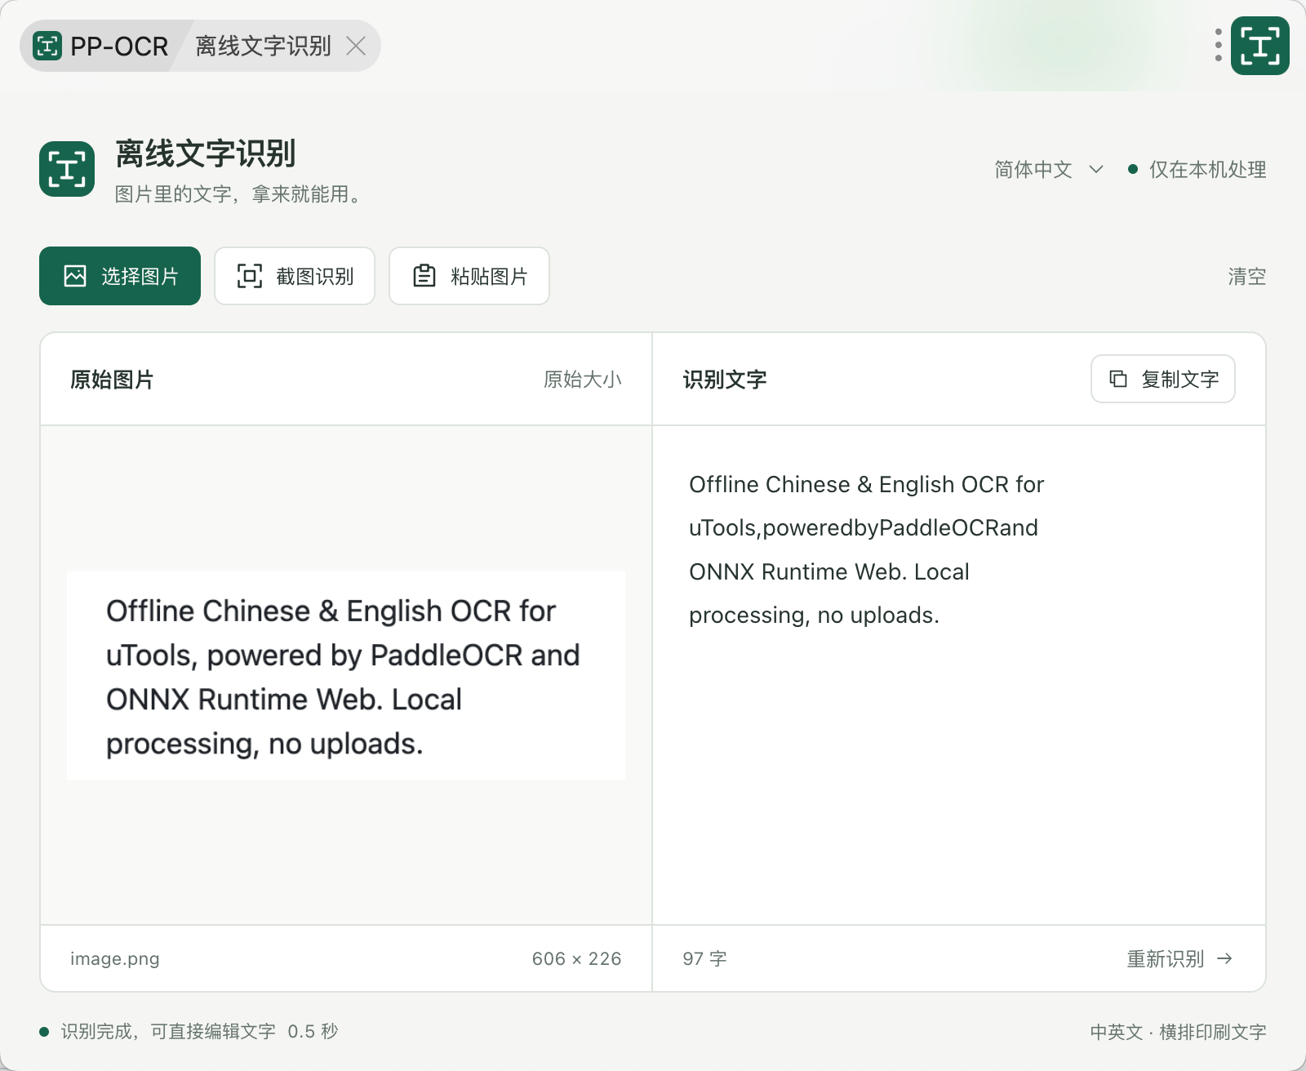
Task: Click the 606 × 226 dimensions label
Action: [576, 958]
